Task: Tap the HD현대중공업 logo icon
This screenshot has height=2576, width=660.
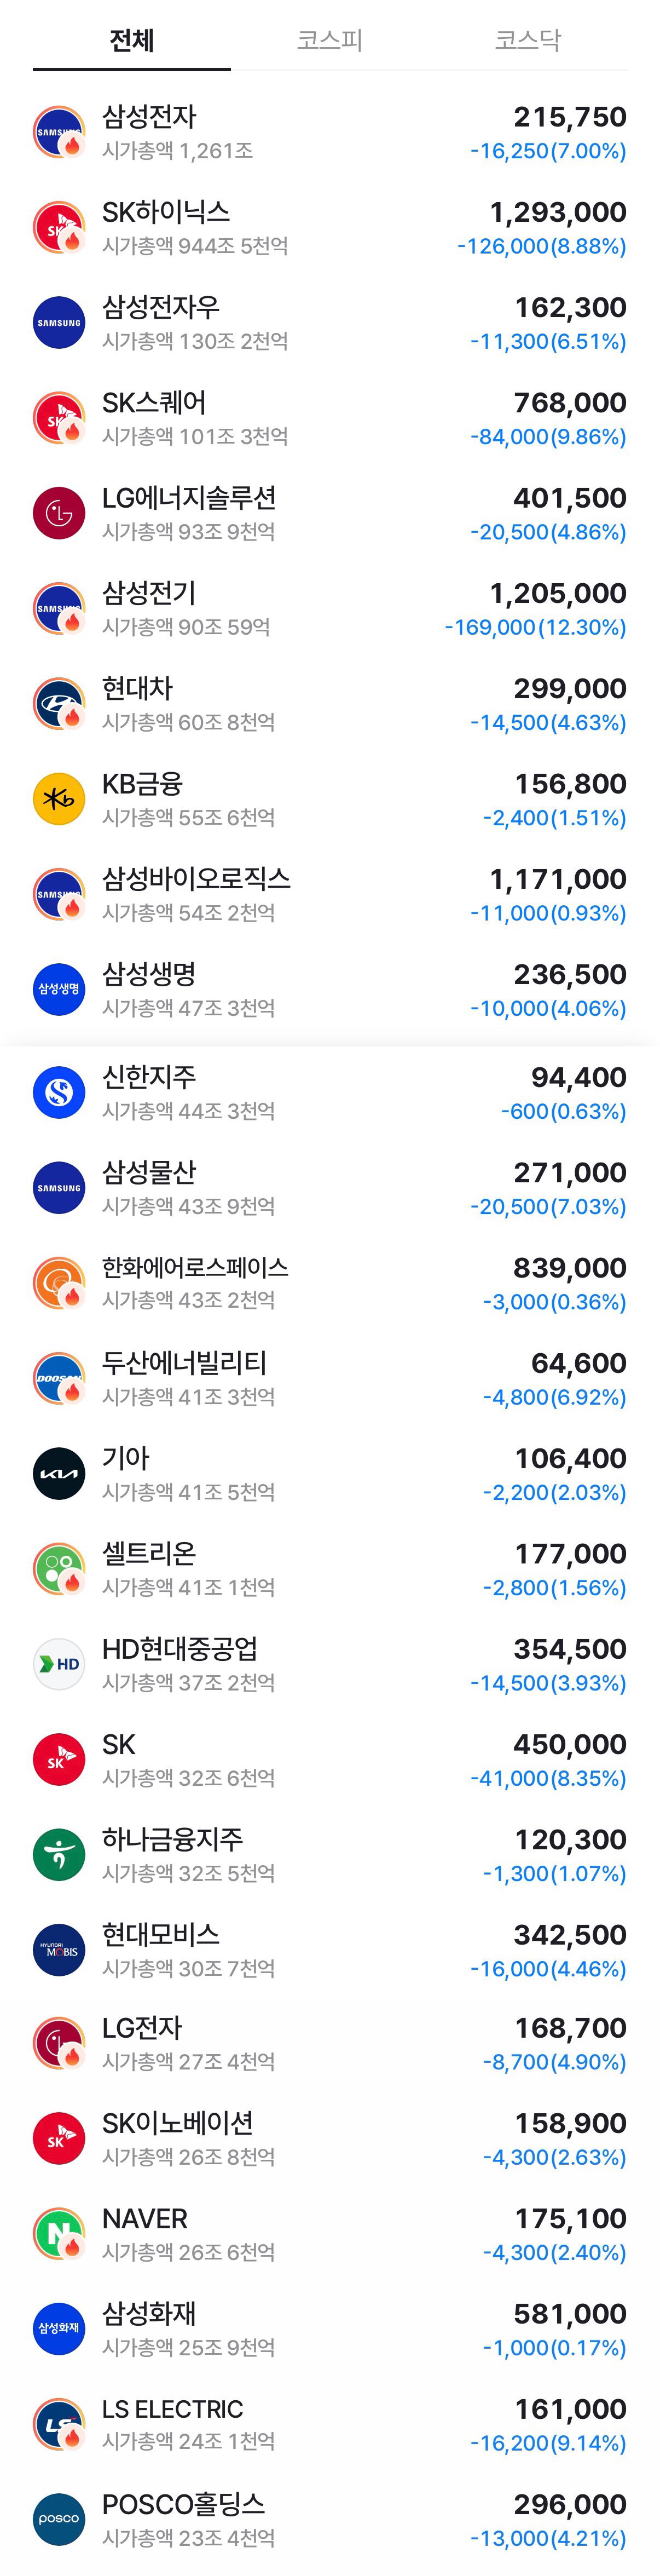Action: (59, 1664)
